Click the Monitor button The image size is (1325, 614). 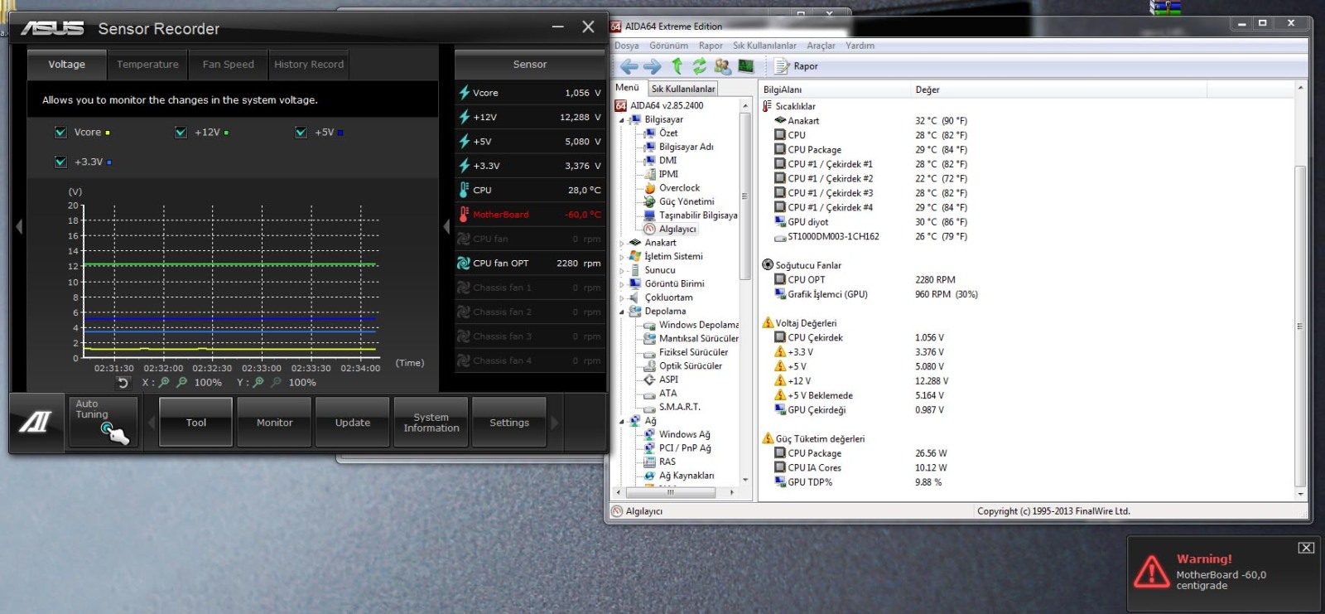click(x=274, y=423)
